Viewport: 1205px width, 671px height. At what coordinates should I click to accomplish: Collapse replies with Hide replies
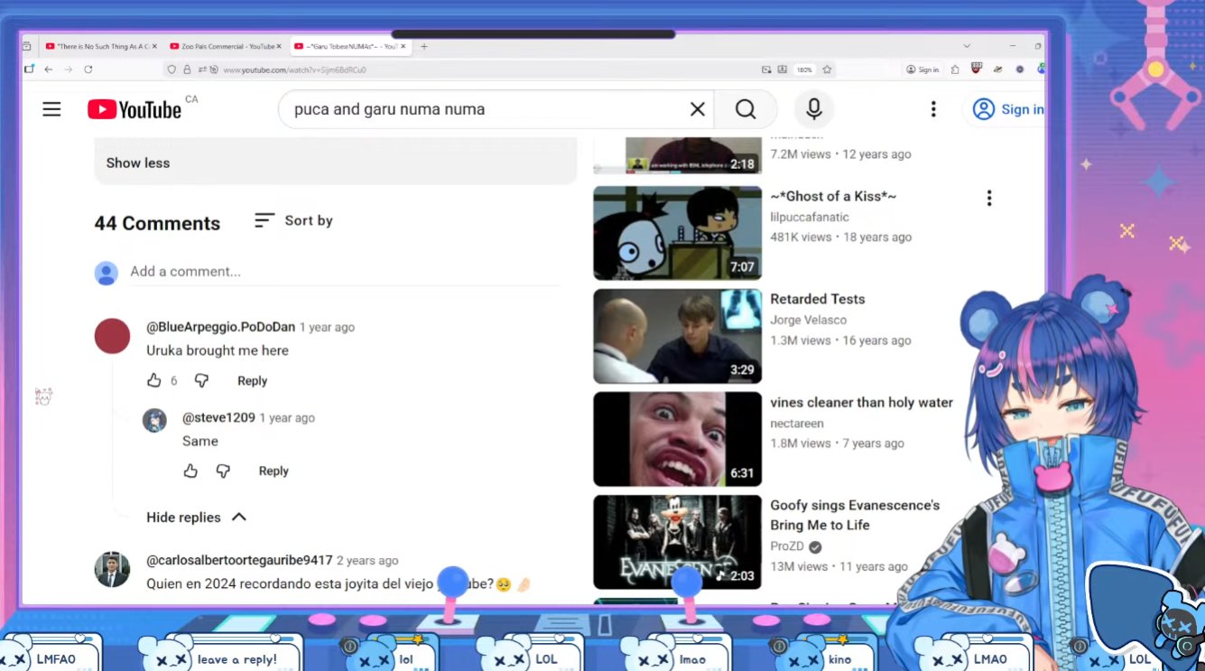tap(196, 517)
